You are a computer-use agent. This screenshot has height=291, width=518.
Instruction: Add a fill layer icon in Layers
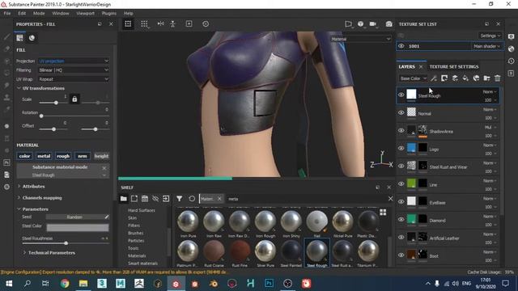[465, 78]
